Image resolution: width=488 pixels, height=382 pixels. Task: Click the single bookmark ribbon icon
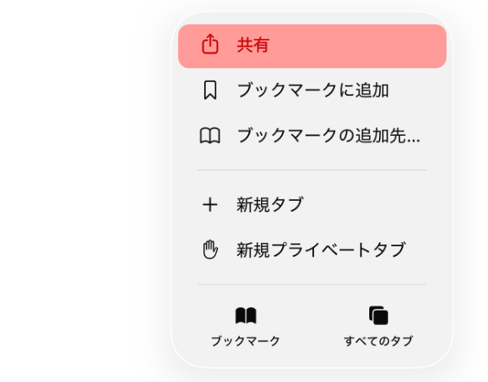click(210, 90)
